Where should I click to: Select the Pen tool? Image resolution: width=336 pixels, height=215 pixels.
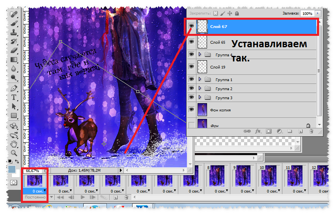[14, 88]
